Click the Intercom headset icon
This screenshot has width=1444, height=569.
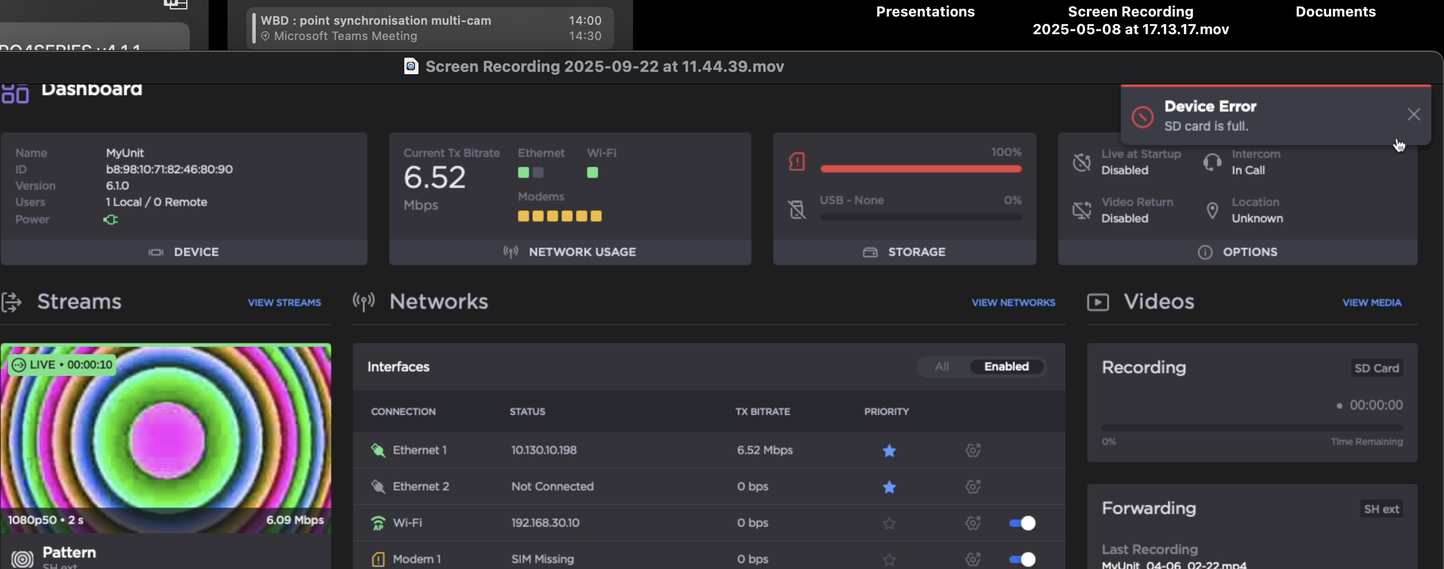point(1212,163)
